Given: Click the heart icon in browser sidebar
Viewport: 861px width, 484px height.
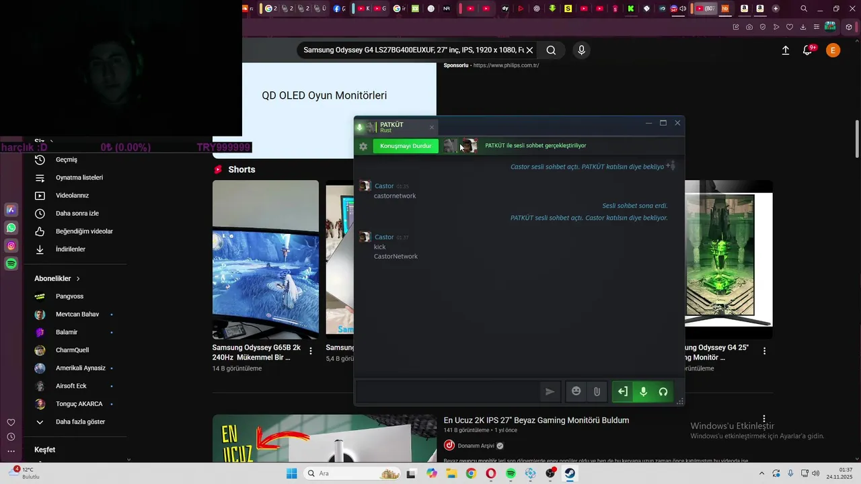Looking at the screenshot, I should [11, 422].
